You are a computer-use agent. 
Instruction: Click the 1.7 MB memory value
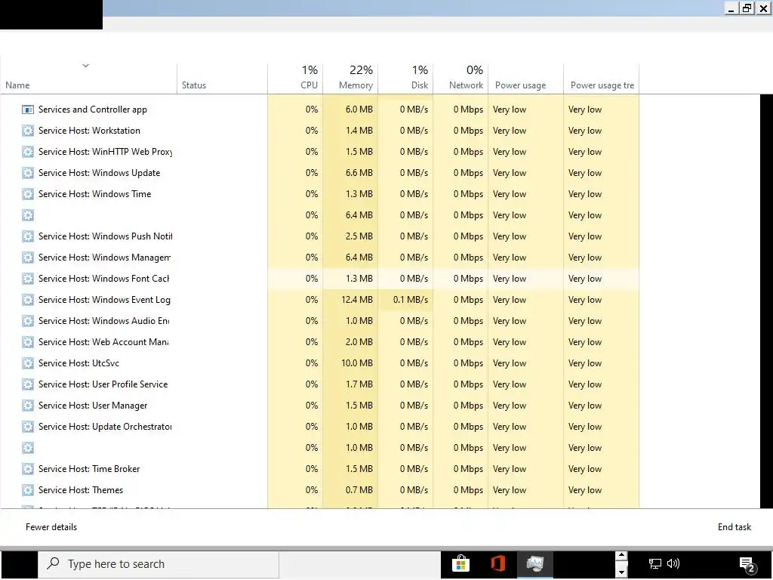pyautogui.click(x=359, y=384)
